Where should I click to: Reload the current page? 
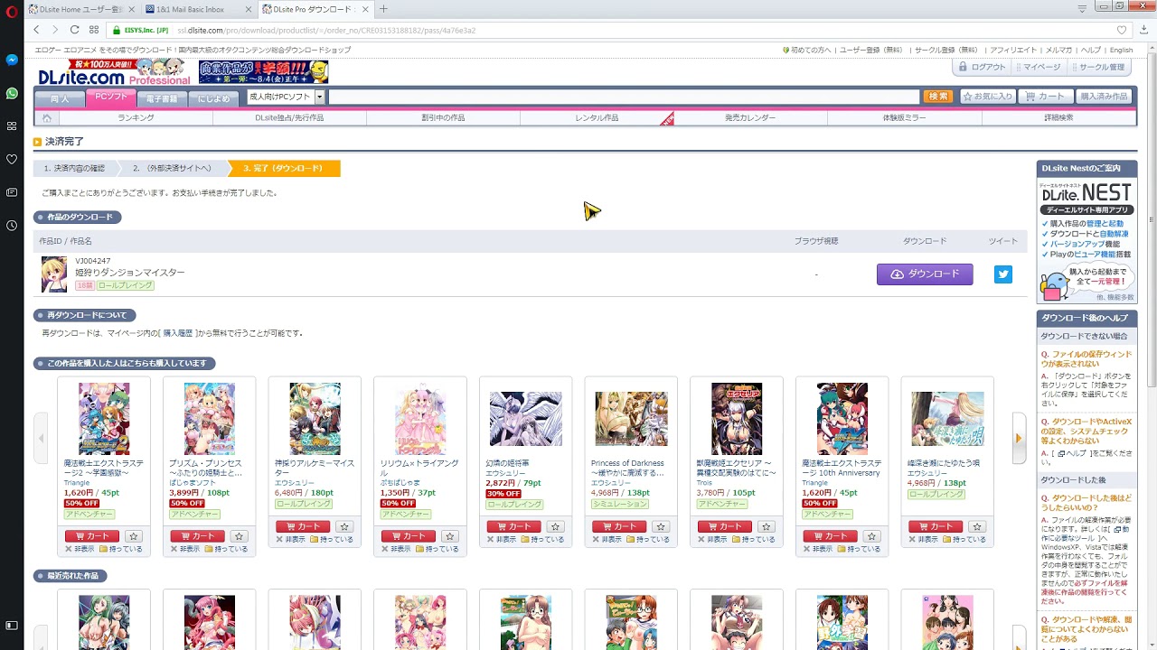[x=75, y=30]
